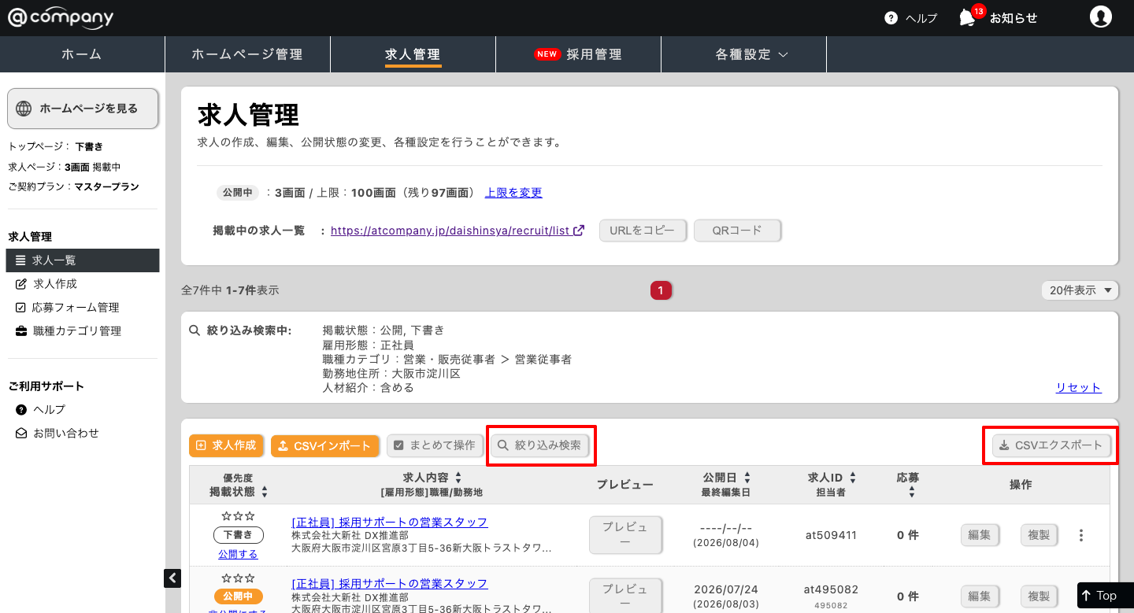Go to the ホーム tab
The image size is (1134, 613).
click(82, 54)
